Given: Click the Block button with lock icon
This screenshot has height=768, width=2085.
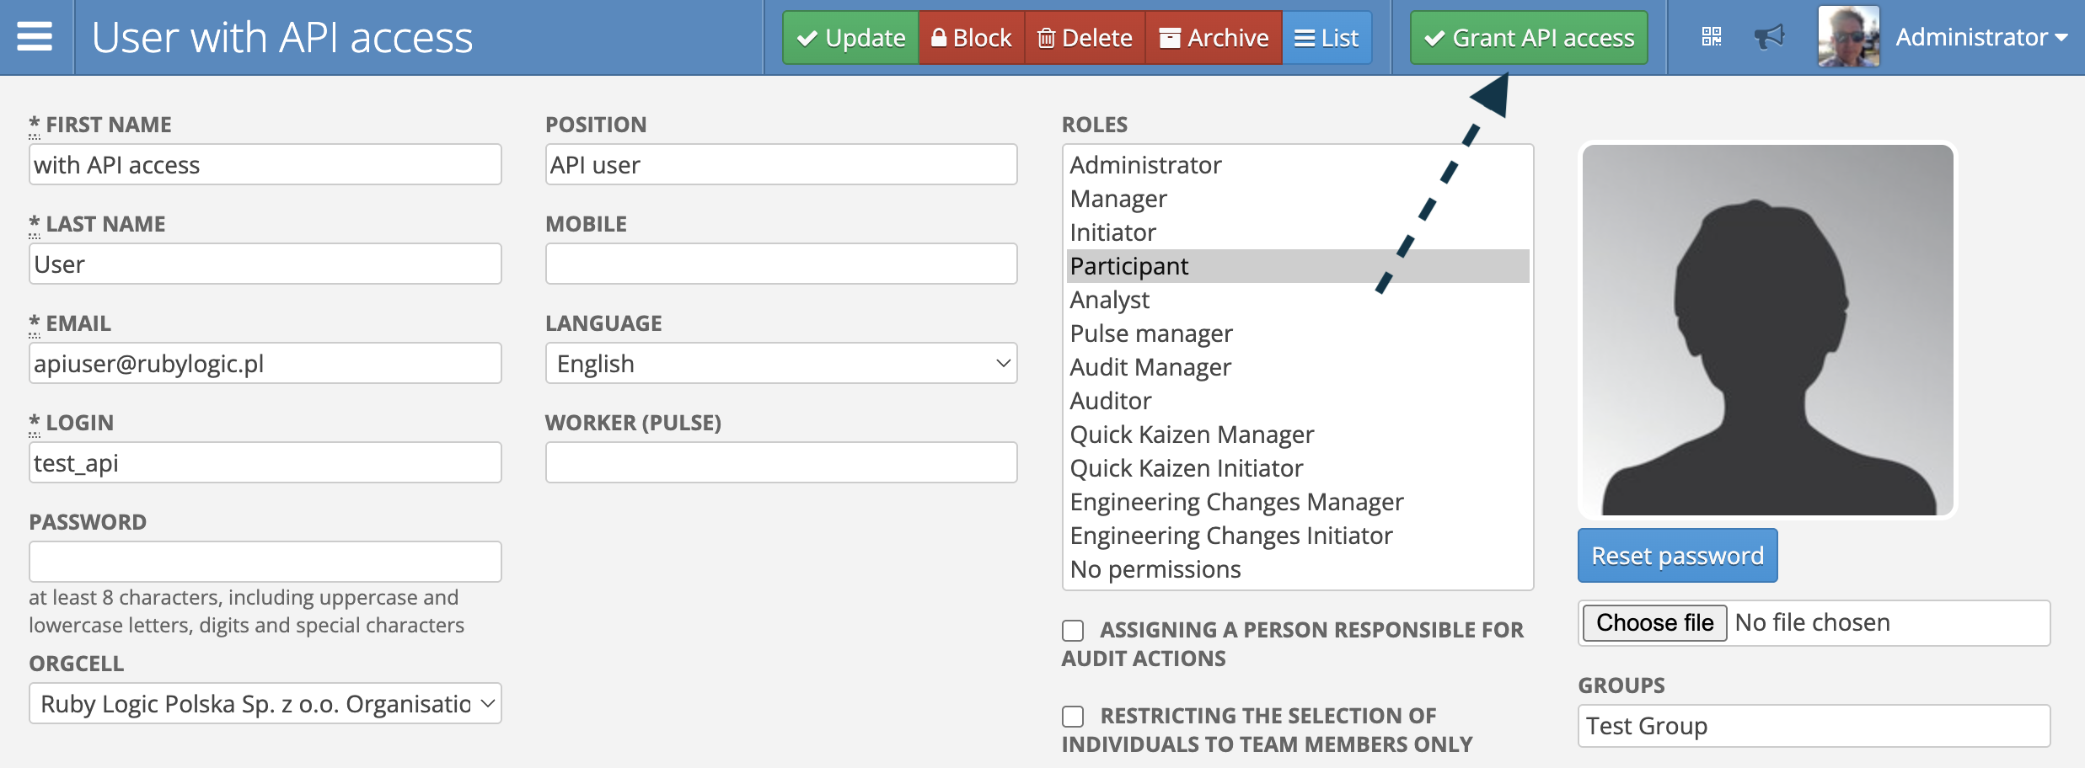Looking at the screenshot, I should [971, 38].
